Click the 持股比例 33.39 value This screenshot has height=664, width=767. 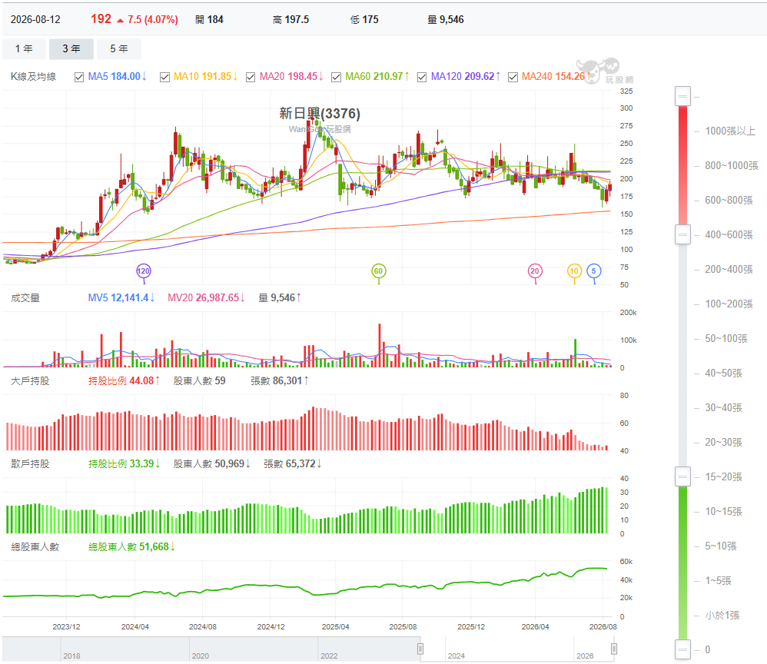(125, 464)
